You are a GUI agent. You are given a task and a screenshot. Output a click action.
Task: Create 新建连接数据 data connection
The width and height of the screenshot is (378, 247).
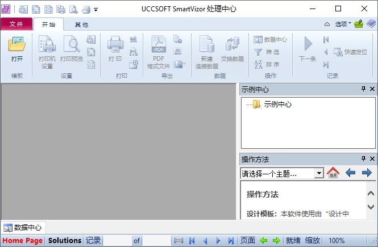pyautogui.click(x=206, y=52)
